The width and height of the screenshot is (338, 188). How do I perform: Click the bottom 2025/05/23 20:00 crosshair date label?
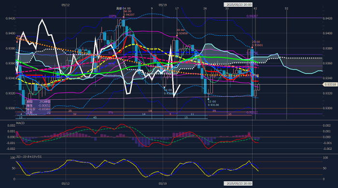click(x=238, y=184)
